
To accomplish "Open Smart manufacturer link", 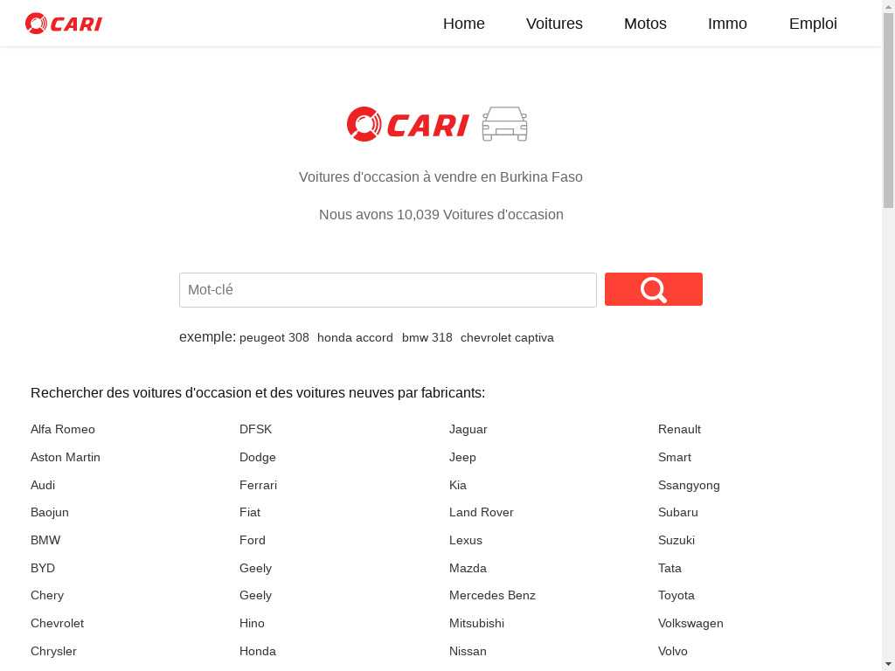I will click(x=674, y=457).
